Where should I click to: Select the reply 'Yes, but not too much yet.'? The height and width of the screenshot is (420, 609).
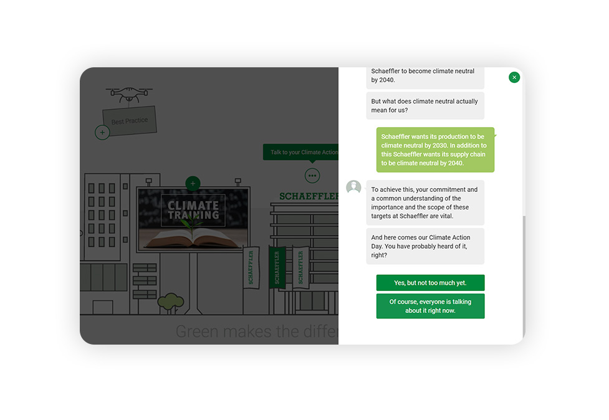click(x=430, y=282)
